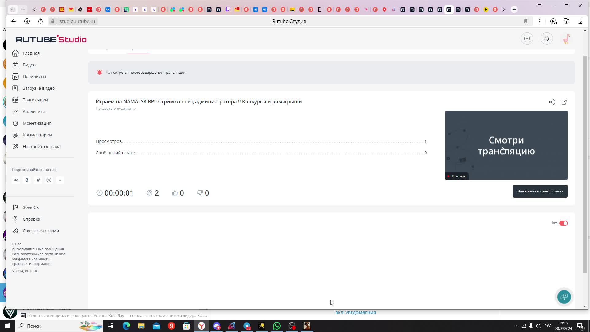Open WhatsApp from the taskbar
The width and height of the screenshot is (590, 332).
277,326
